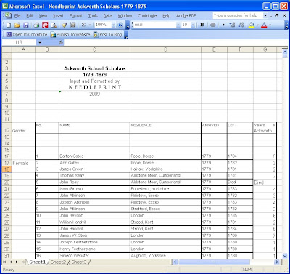Click the Print Preview magnifier icon
The width and height of the screenshot is (290, 274).
pyautogui.click(x=54, y=25)
